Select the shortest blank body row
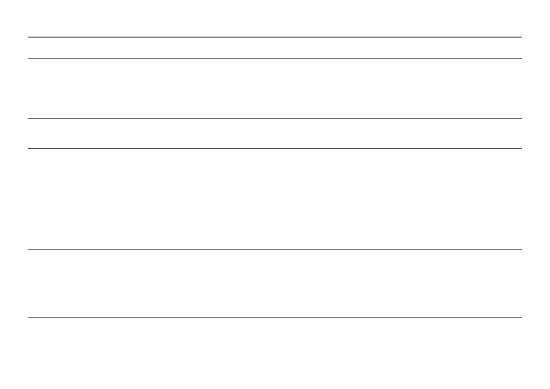This screenshot has width=550, height=389. pyautogui.click(x=275, y=133)
